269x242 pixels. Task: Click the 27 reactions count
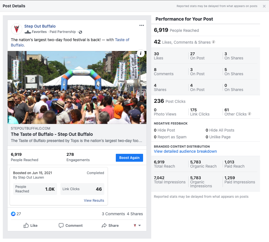[19, 214]
